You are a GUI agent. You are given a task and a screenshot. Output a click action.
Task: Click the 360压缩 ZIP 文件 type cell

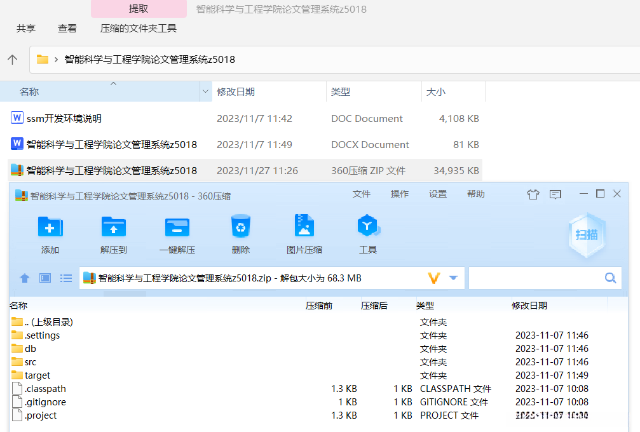[x=368, y=170]
